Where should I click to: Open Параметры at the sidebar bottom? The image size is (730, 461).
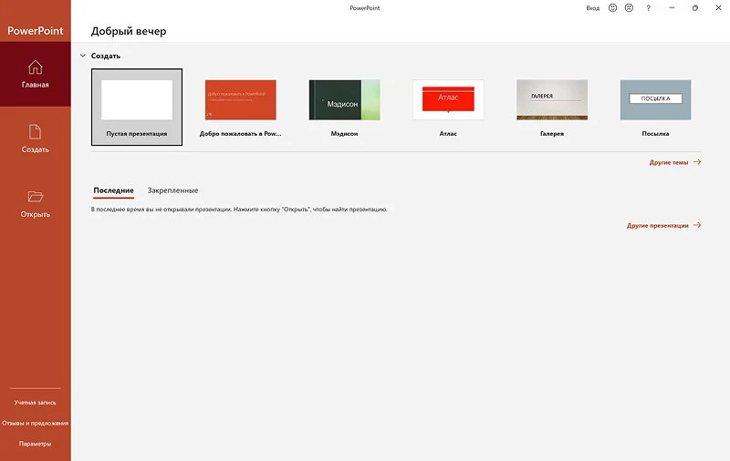(35, 444)
